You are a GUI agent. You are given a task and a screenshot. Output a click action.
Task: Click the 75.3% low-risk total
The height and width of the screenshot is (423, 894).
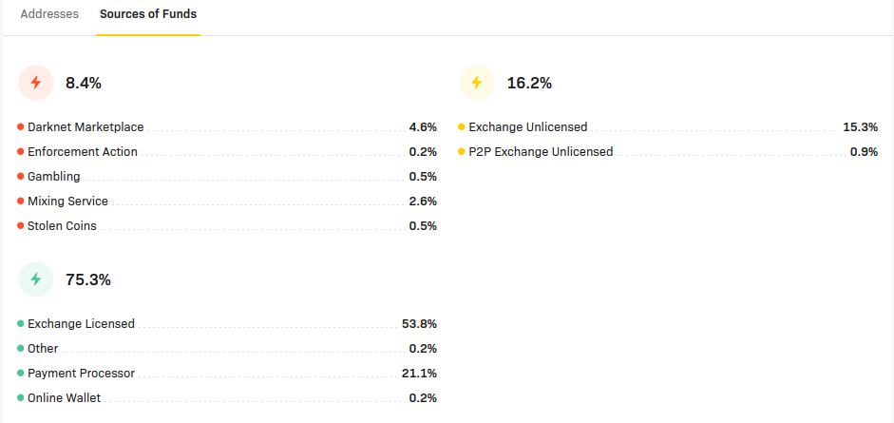(x=88, y=279)
